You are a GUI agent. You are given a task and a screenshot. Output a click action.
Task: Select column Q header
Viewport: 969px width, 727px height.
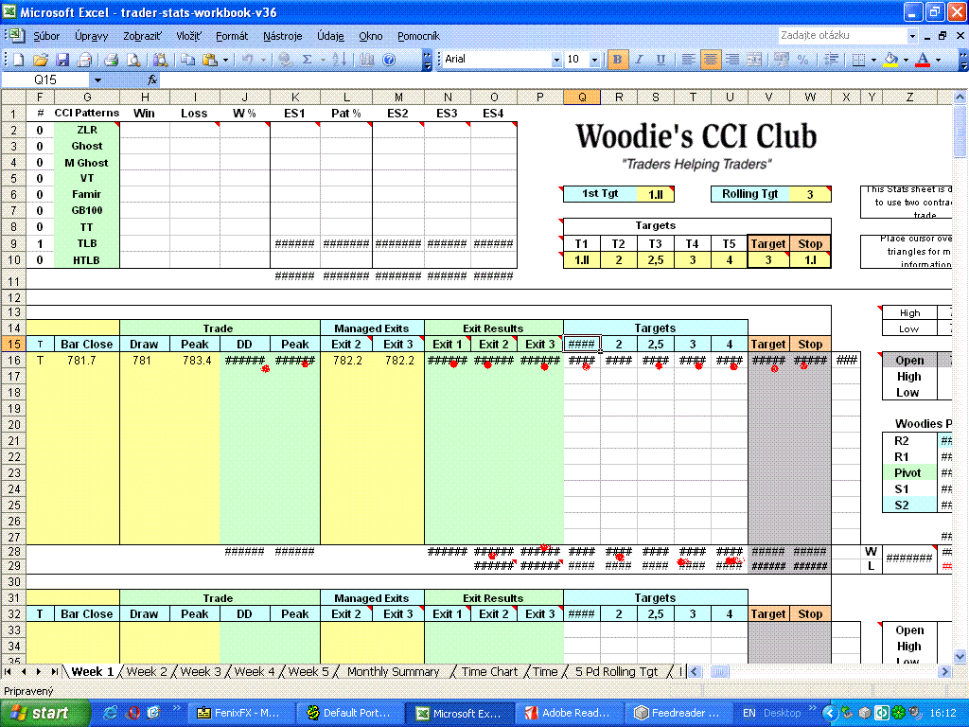coord(582,98)
